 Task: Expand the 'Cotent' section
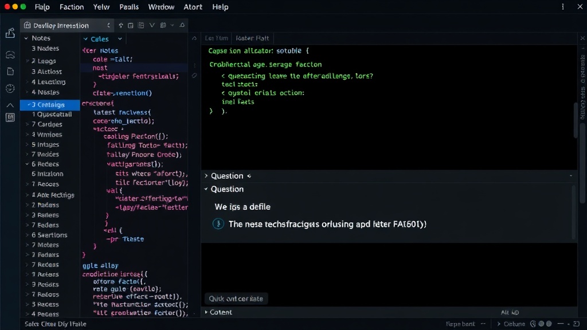[206, 312]
